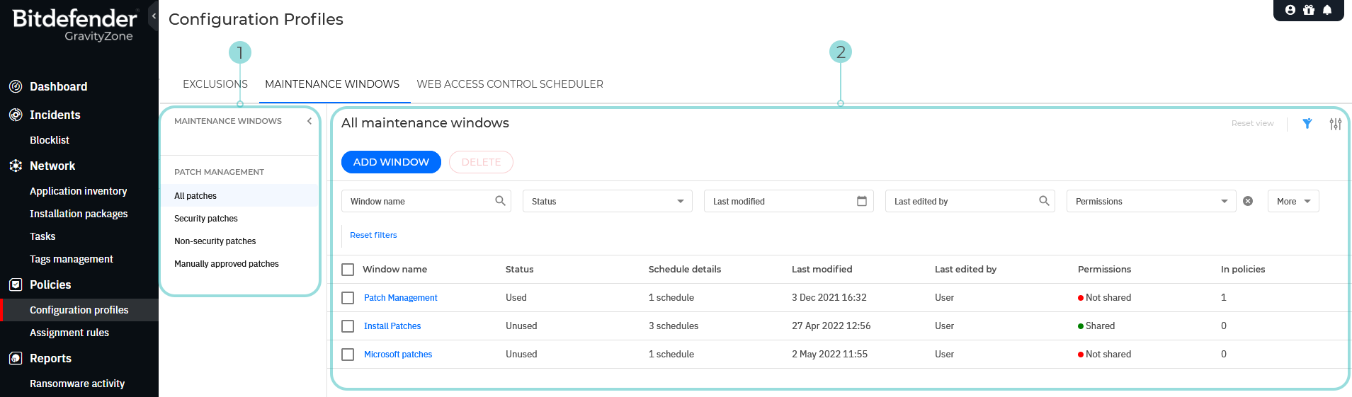Open the Patch Management window link
The height and width of the screenshot is (397, 1352).
(x=401, y=298)
